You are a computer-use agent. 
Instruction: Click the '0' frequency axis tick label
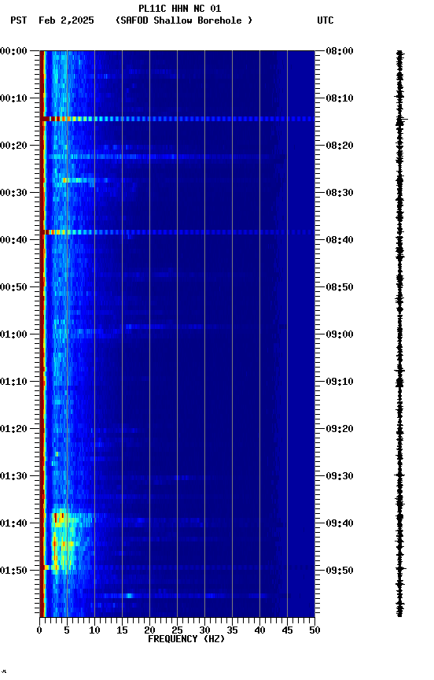39,630
